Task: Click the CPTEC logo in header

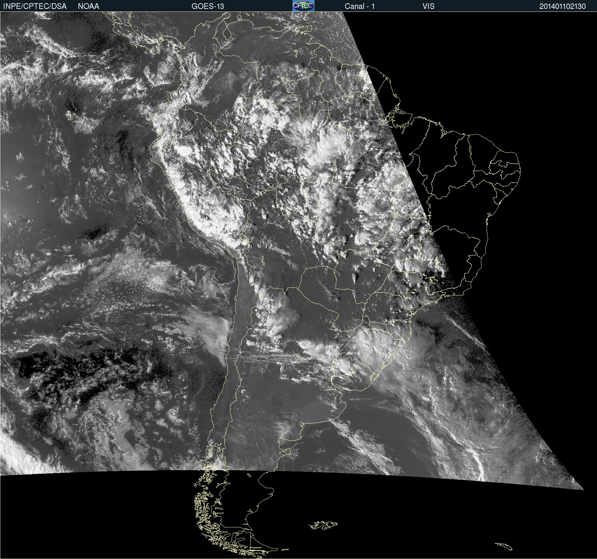Action: coord(303,6)
